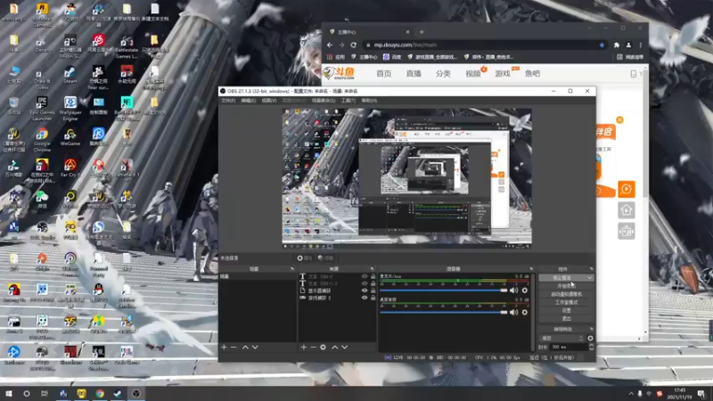Open the OBS File menu

point(228,101)
